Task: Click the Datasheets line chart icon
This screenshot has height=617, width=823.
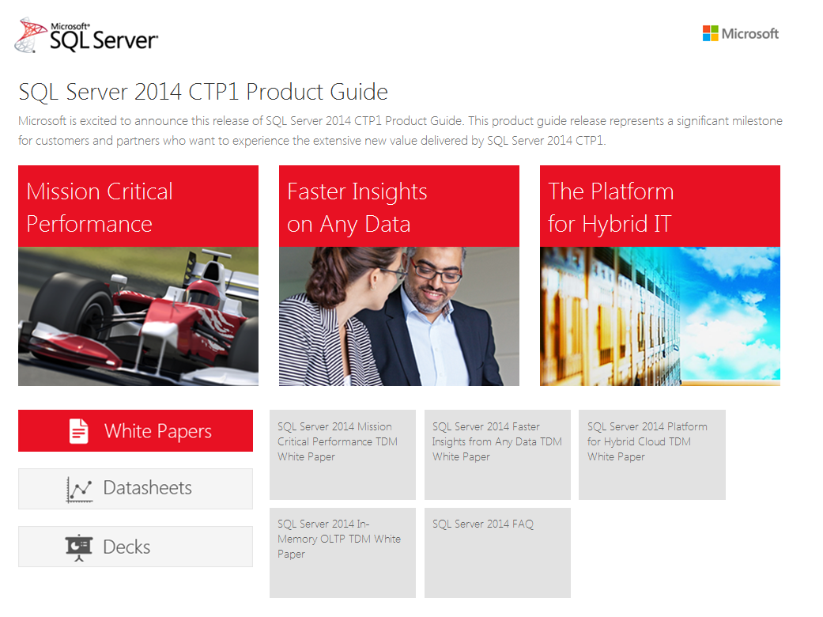Action: tap(79, 490)
